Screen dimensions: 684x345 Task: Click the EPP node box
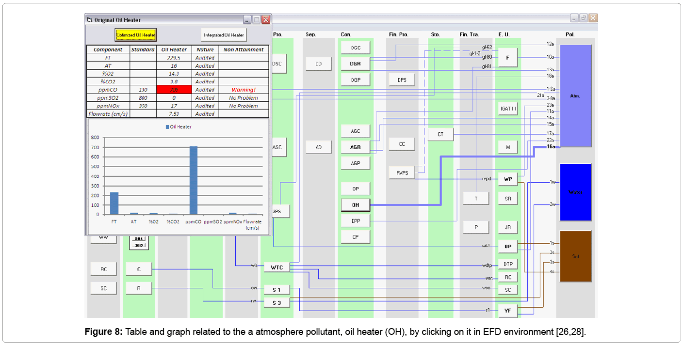[356, 221]
